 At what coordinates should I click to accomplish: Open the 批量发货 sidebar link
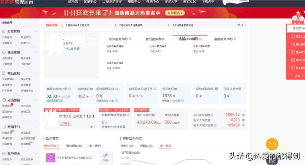(26, 37)
